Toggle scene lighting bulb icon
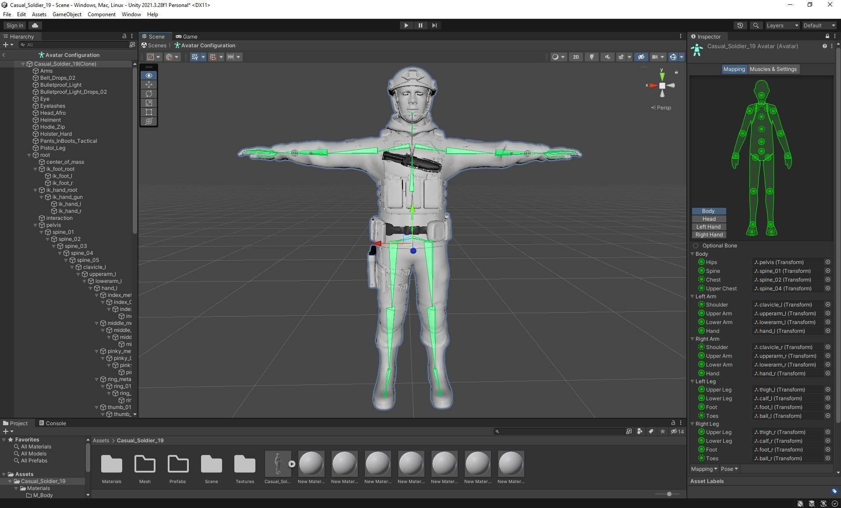 (592, 57)
